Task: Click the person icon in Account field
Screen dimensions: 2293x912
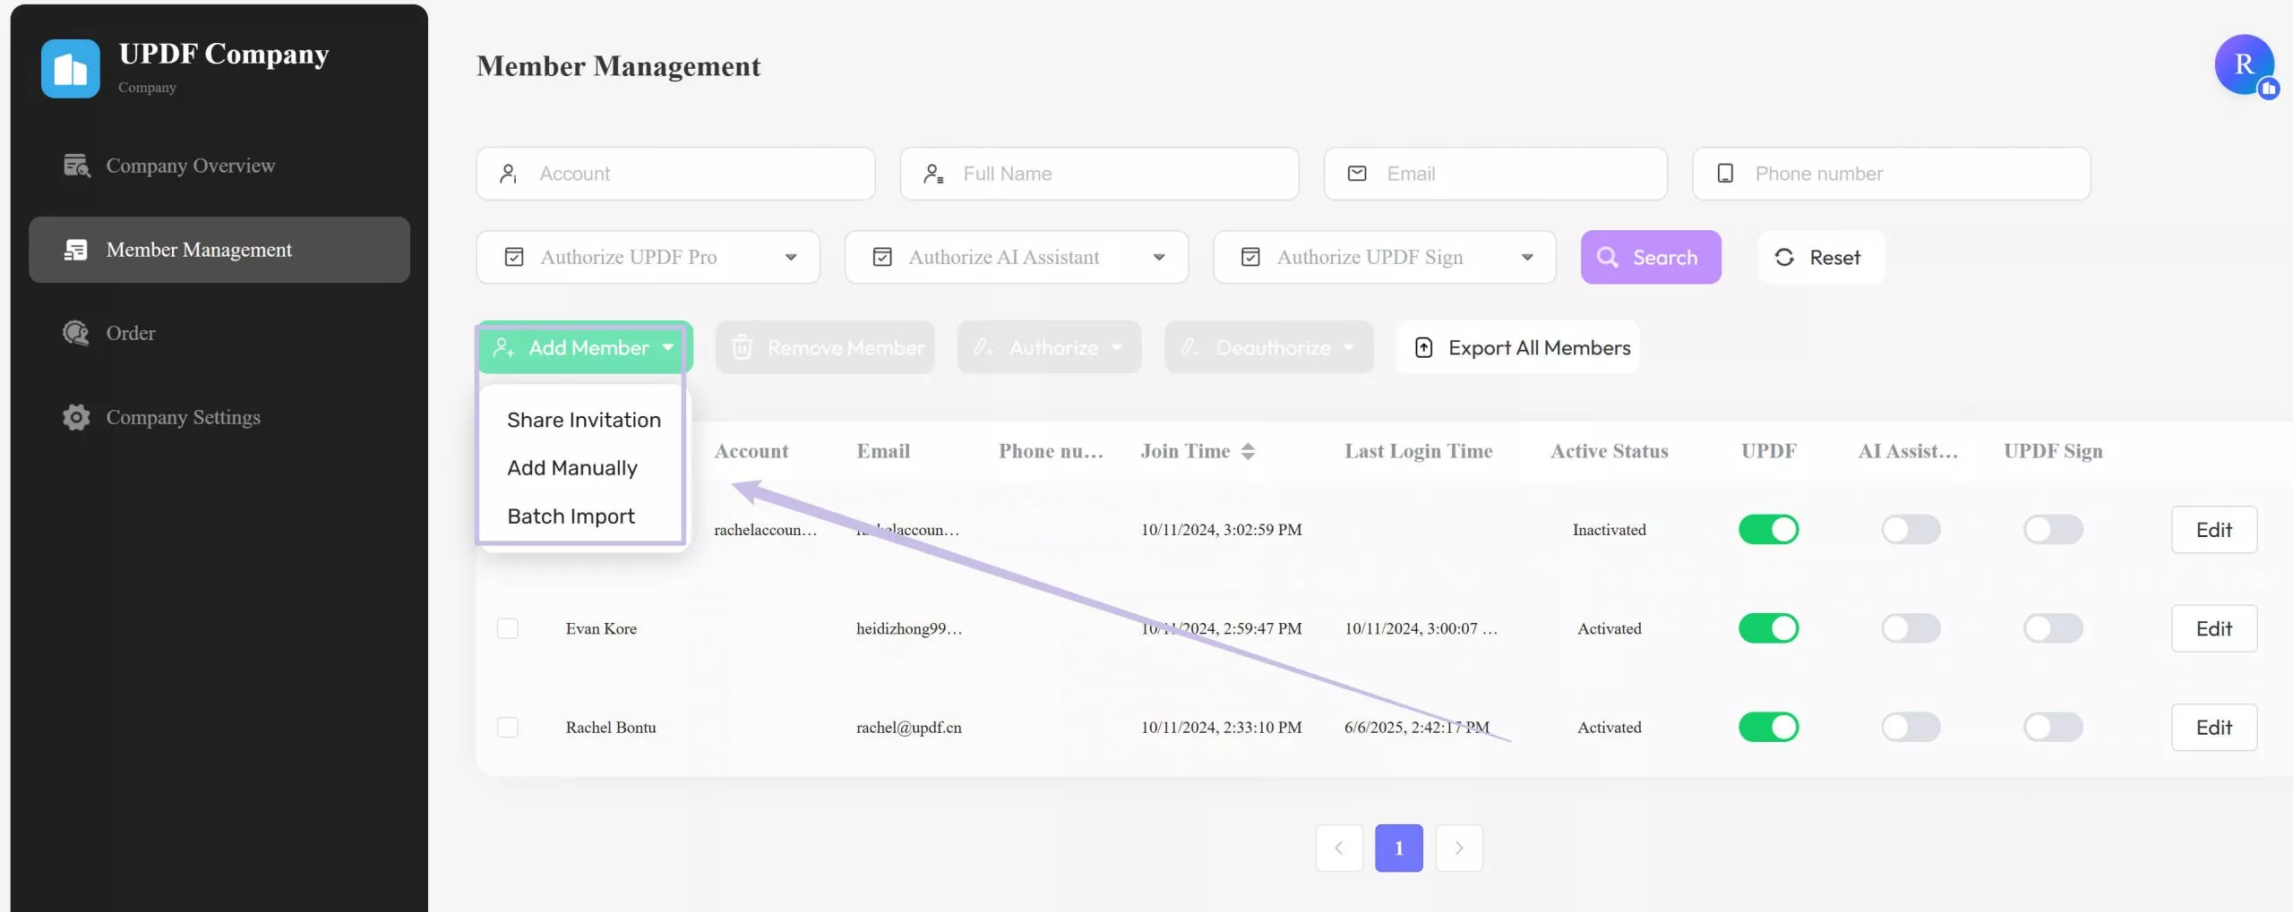Action: (509, 174)
